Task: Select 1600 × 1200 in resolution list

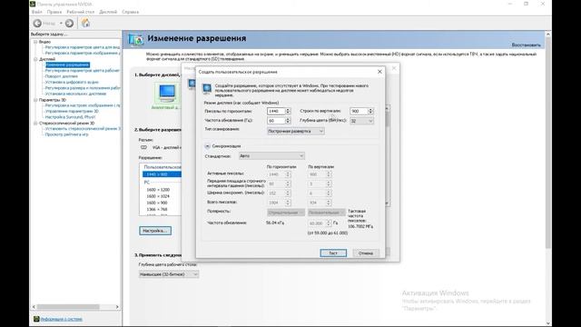Action: pyautogui.click(x=158, y=190)
